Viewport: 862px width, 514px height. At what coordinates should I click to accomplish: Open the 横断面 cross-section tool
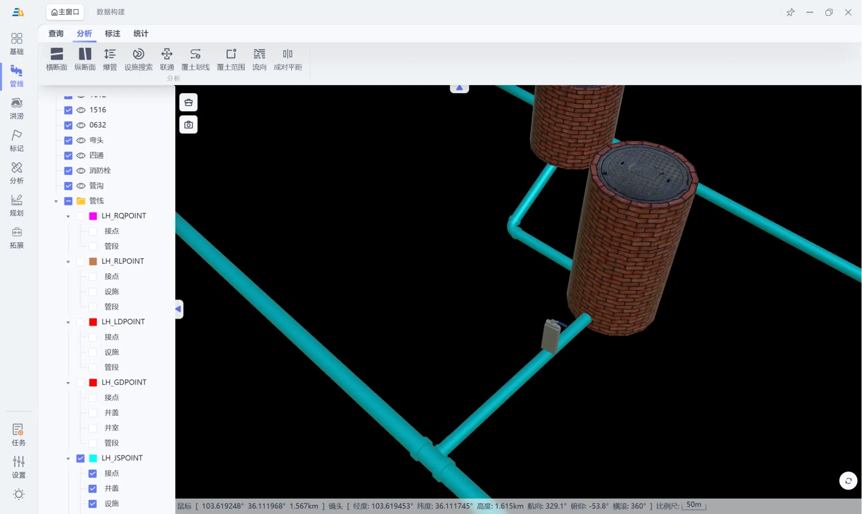click(x=56, y=59)
